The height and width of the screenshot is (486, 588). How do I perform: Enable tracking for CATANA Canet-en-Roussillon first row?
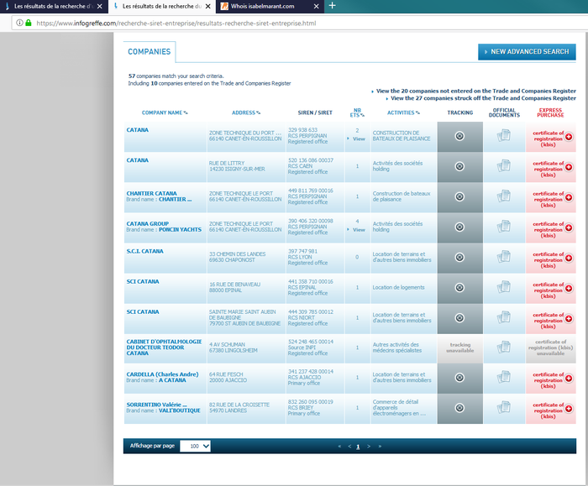click(x=459, y=136)
